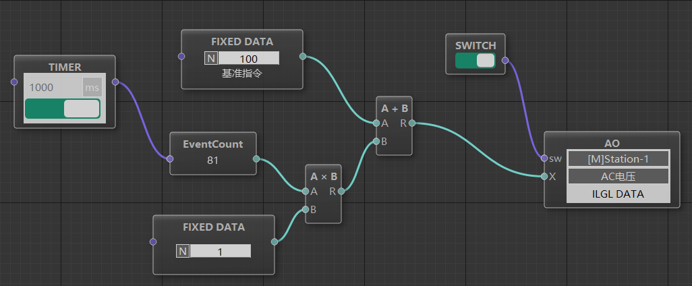Viewport: 692px width, 286px height.
Task: Click the B input port of A × B node
Action: [x=306, y=209]
